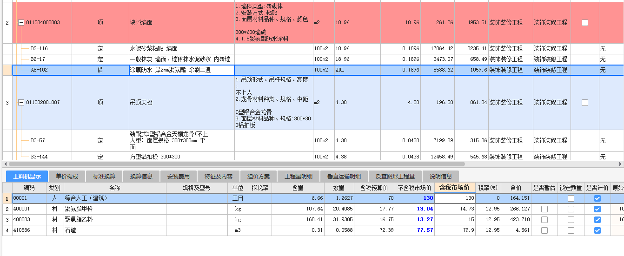Toggle 是否暂估 for 聚氨脂甲料
The width and height of the screenshot is (624, 256).
click(x=544, y=209)
